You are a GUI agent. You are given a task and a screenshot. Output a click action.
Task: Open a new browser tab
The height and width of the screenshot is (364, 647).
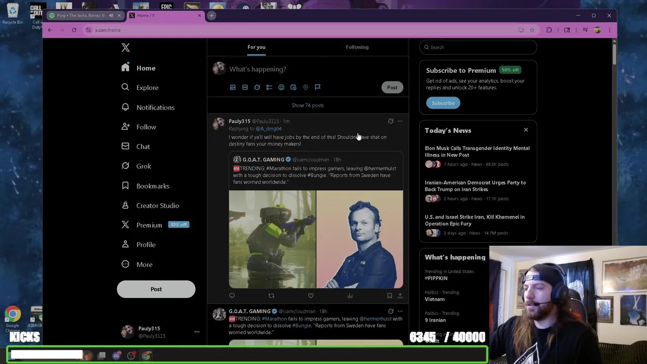[211, 16]
